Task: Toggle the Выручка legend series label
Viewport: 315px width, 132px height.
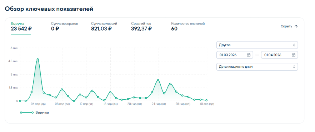Action: click(x=42, y=112)
